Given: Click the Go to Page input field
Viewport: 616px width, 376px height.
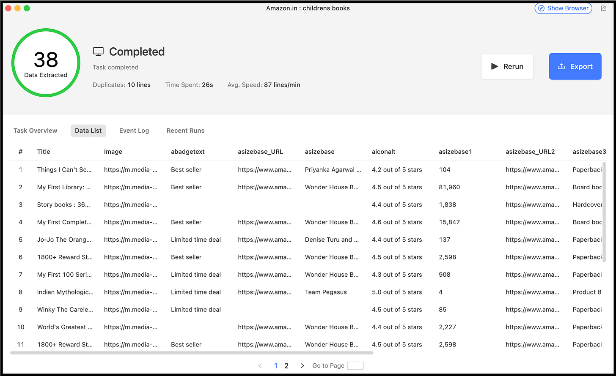Looking at the screenshot, I should [x=355, y=366].
